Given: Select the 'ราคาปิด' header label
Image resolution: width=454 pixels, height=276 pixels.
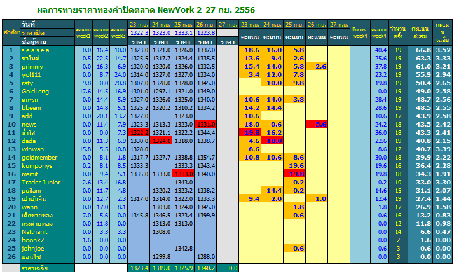Looking at the screenshot, I should tap(33, 32).
